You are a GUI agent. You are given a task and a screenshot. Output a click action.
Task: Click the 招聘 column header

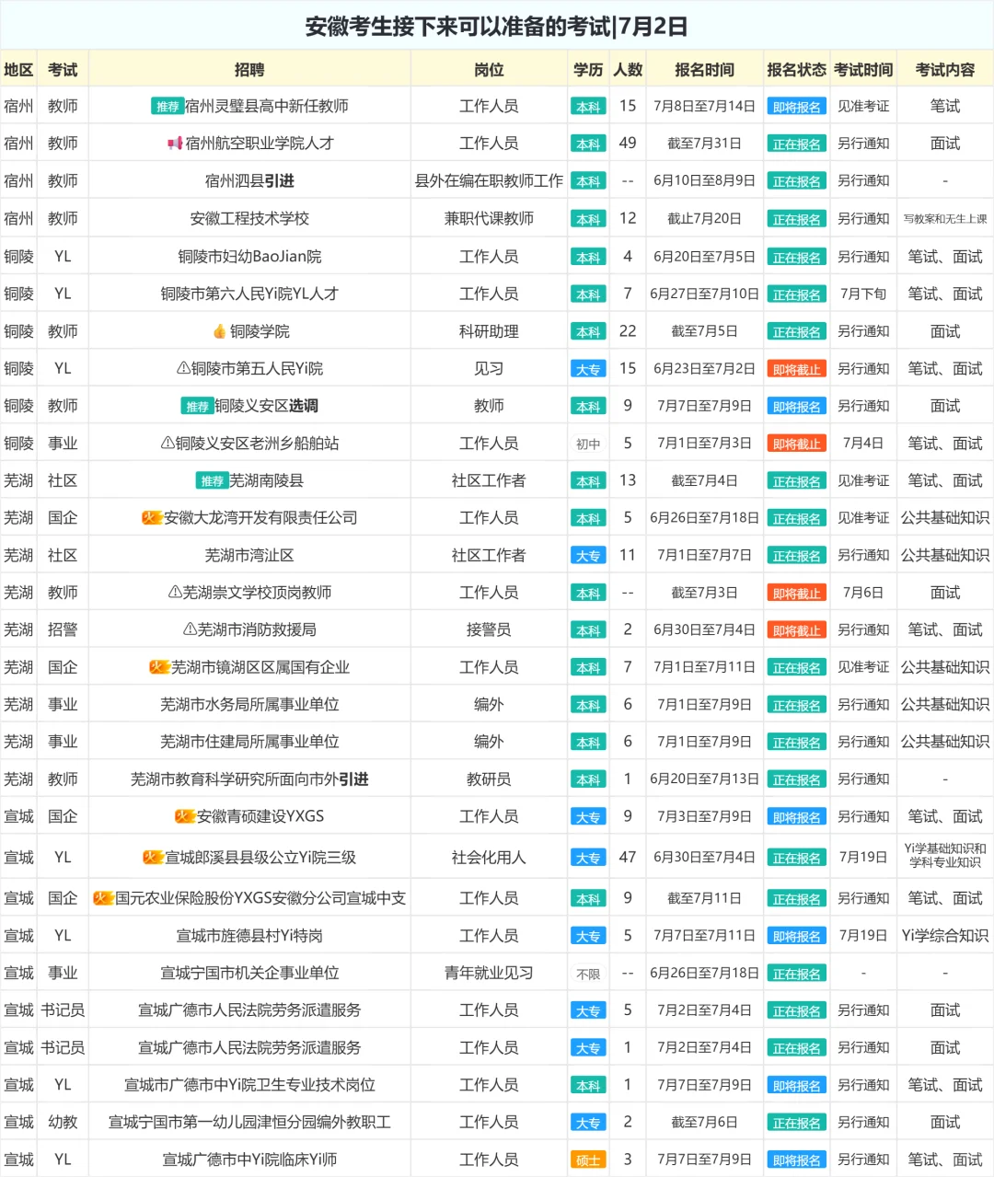pos(249,70)
